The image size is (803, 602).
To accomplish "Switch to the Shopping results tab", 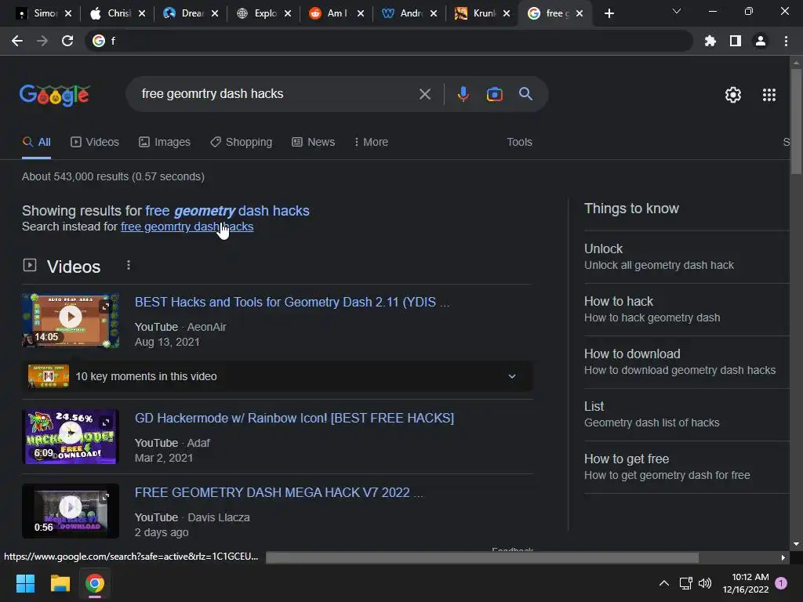I will (242, 142).
